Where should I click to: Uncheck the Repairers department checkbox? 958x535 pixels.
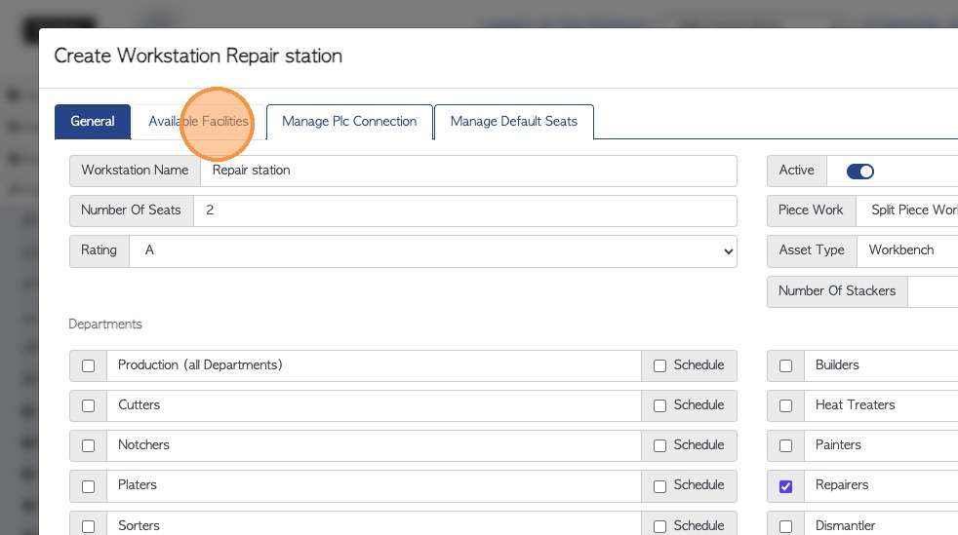(x=786, y=486)
